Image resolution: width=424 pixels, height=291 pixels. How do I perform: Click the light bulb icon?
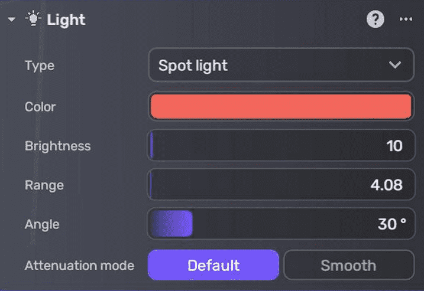(x=32, y=19)
